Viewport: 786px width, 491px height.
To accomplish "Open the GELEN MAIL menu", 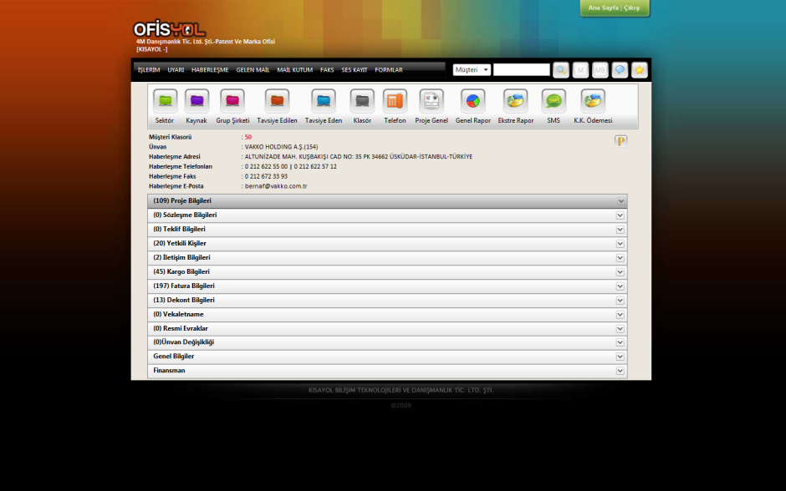I will [x=253, y=70].
